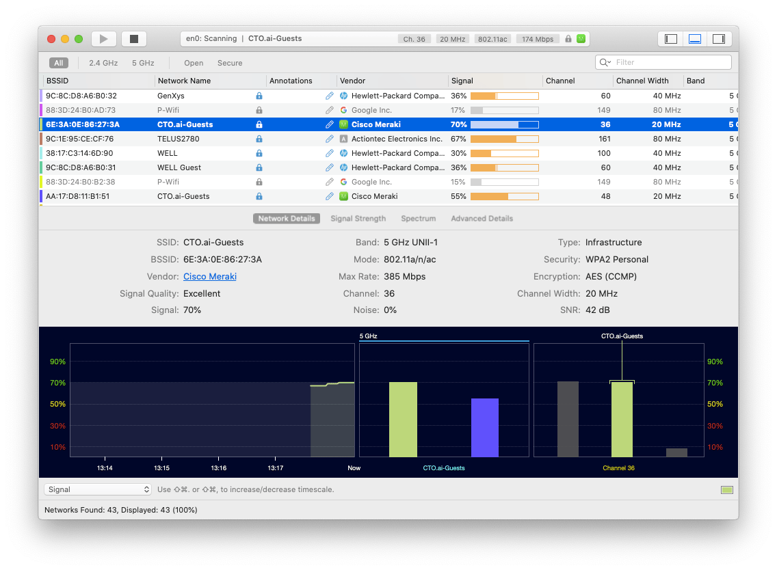Click the pencil icon for WELL network row
This screenshot has height=570, width=777.
coord(330,153)
